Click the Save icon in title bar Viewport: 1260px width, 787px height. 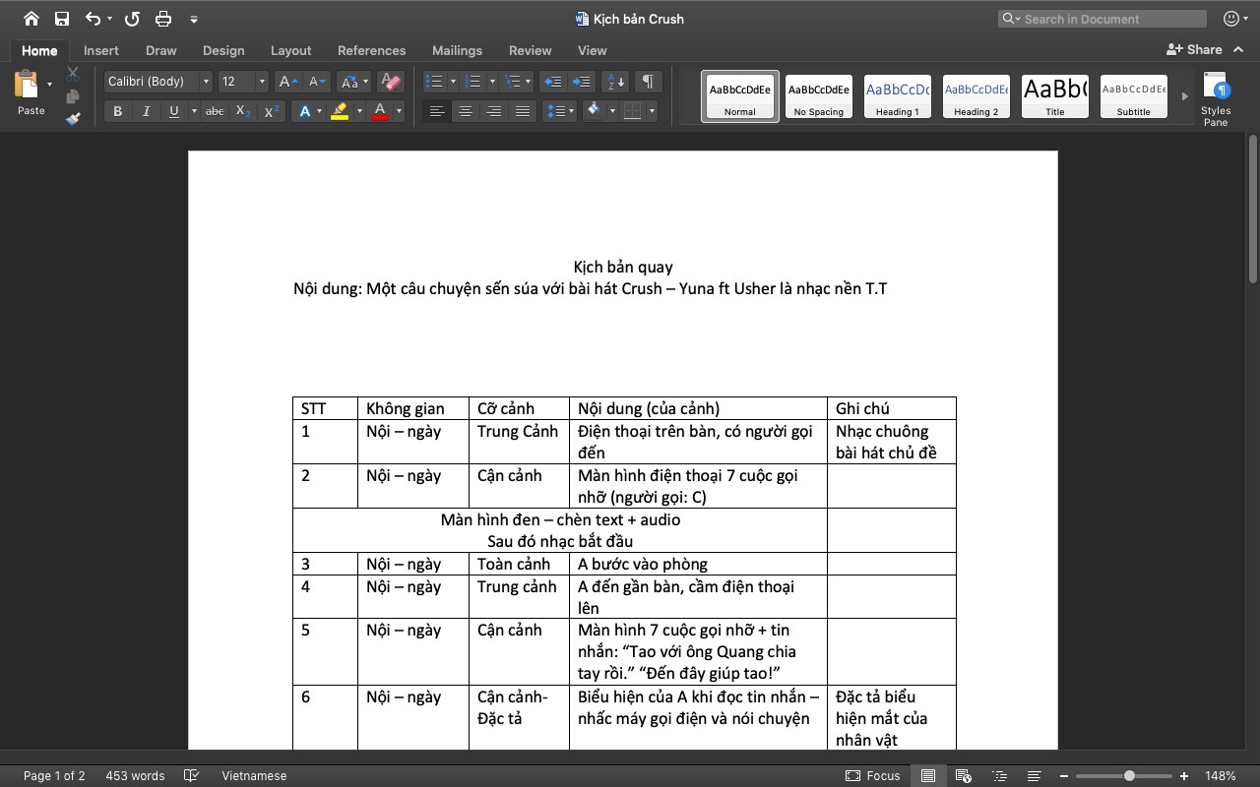pyautogui.click(x=61, y=19)
